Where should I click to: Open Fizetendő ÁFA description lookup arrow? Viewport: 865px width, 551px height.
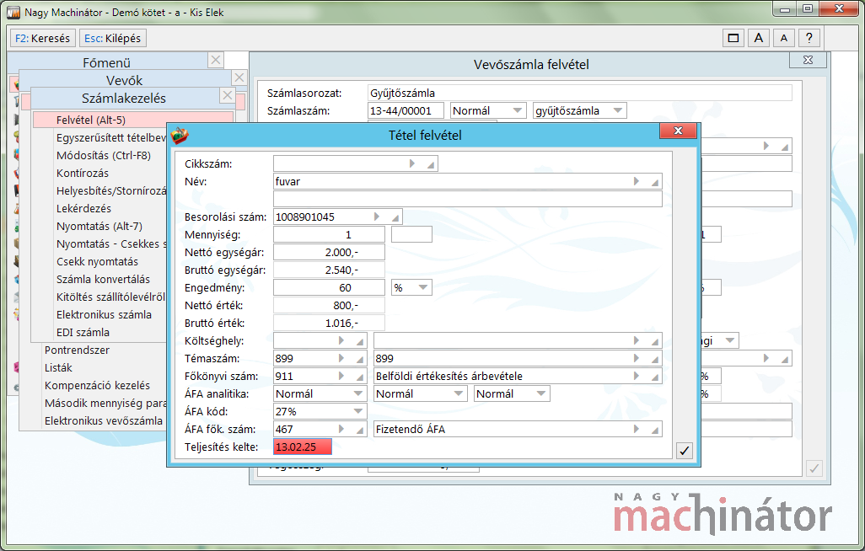[x=636, y=429]
